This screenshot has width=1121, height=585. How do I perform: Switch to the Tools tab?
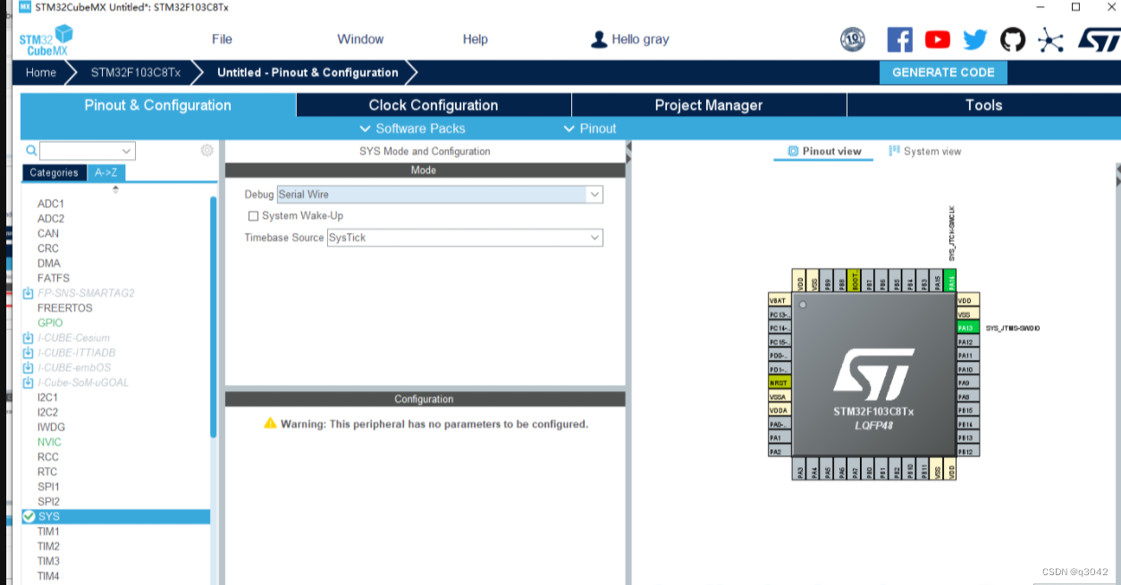pos(983,105)
